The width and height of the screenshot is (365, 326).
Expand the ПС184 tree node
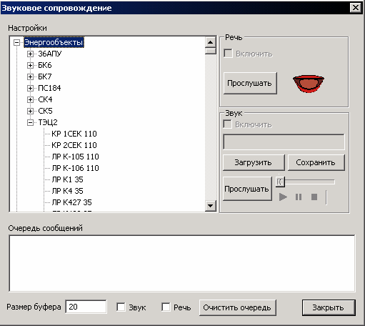(30, 88)
